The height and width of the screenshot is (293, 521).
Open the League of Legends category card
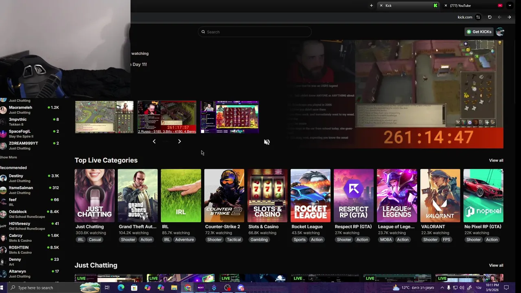(397, 196)
